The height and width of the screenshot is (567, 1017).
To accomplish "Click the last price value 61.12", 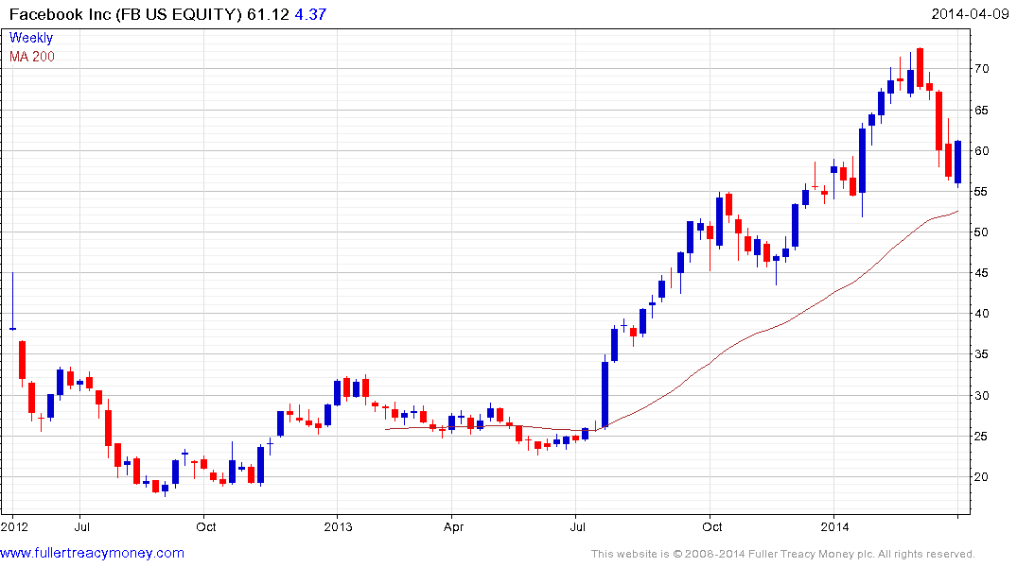I will pos(268,14).
